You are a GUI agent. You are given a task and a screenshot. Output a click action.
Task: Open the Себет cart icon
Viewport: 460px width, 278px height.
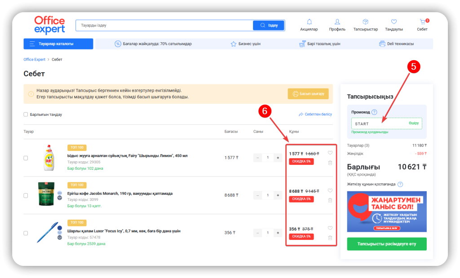pos(422,22)
